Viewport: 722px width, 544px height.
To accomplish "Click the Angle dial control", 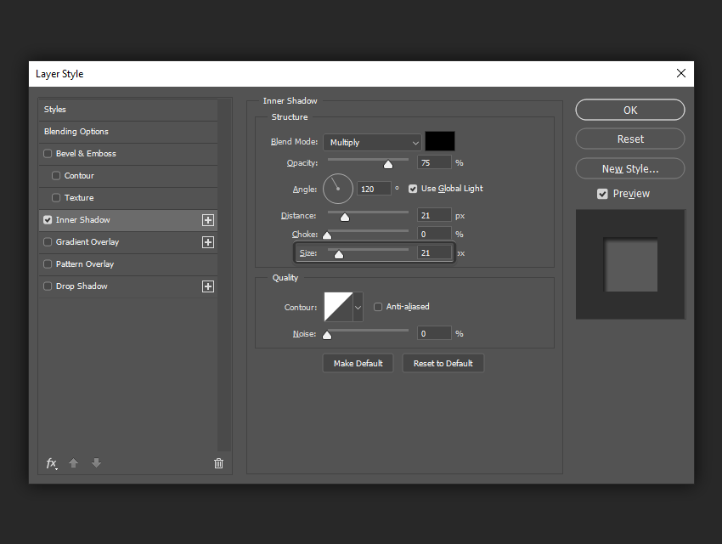I will (x=338, y=189).
